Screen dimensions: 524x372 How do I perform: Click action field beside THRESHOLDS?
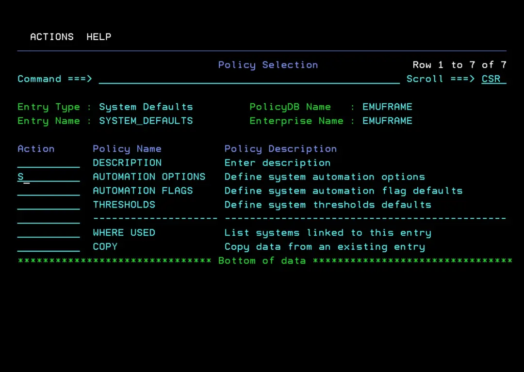point(49,205)
